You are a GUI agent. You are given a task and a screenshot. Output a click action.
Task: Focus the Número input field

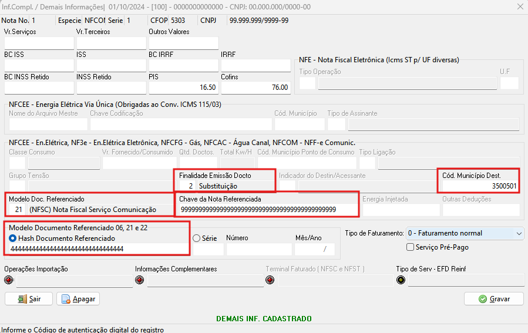coord(259,249)
